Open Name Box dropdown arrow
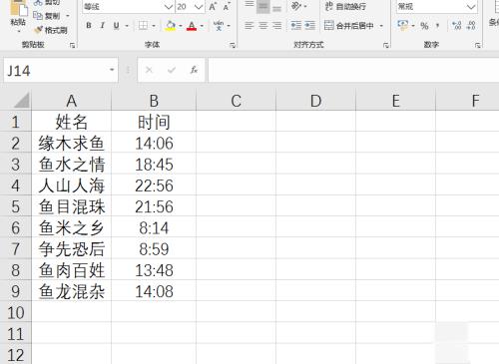This screenshot has height=364, width=499. tap(112, 70)
